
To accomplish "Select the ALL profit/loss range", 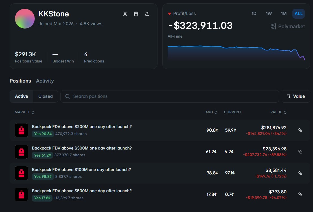I will point(298,14).
